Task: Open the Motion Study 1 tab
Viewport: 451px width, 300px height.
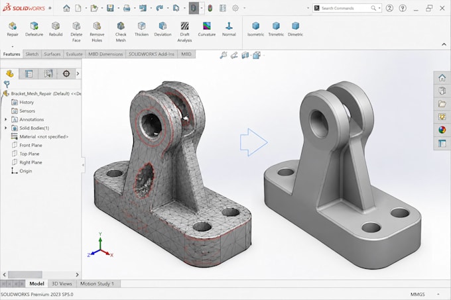Action: 97,283
